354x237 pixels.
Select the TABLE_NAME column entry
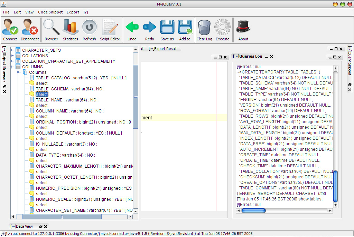tap(67, 100)
